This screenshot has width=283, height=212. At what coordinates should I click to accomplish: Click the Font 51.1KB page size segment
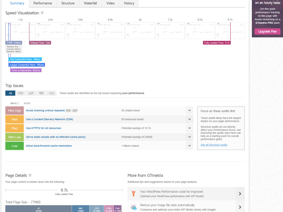pos(117,209)
